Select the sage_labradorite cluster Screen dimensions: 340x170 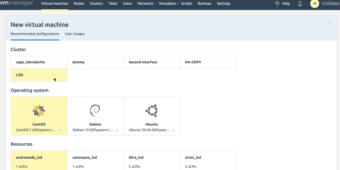[x=39, y=62]
